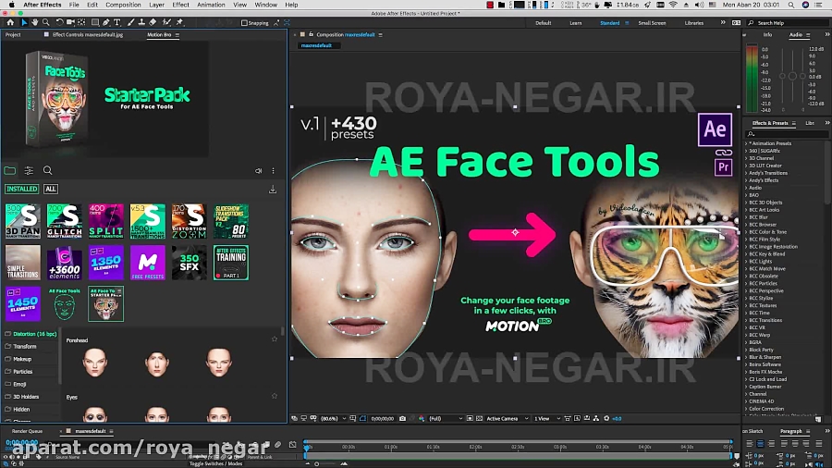
Task: Select the Makeup category folder
Action: (x=22, y=359)
